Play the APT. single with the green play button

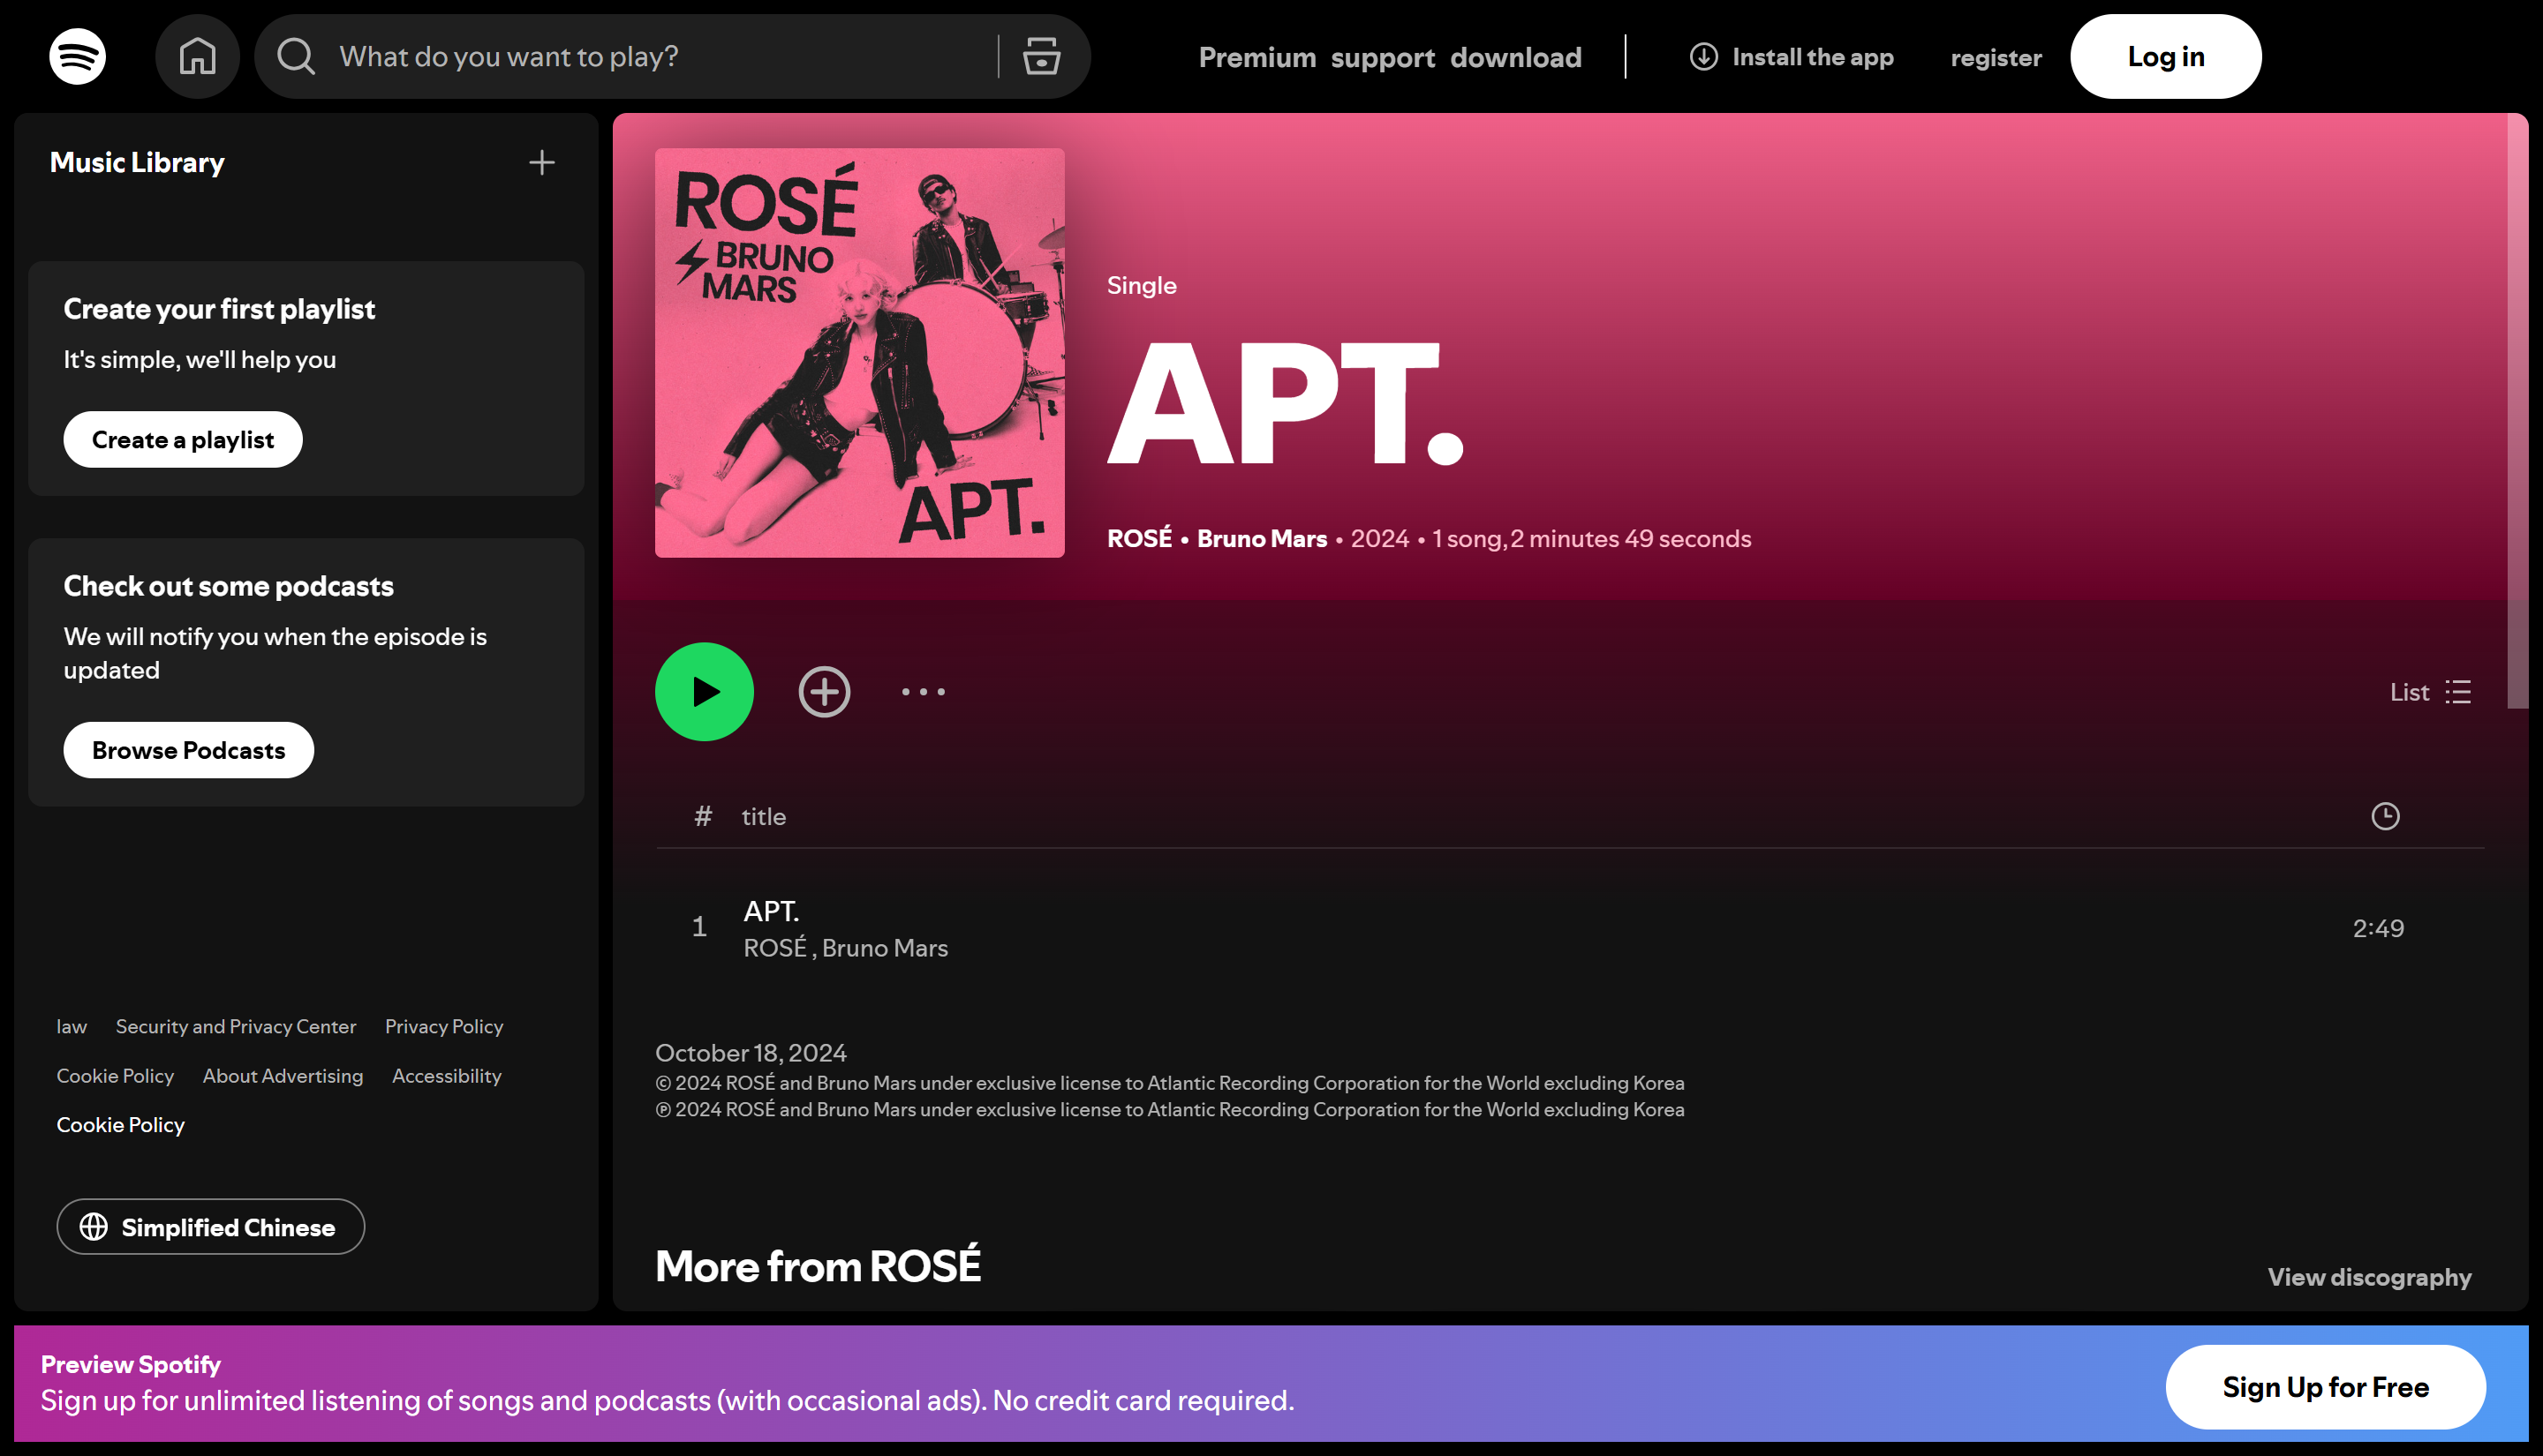tap(705, 691)
